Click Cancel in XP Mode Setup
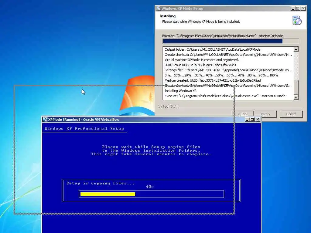 click(x=291, y=114)
